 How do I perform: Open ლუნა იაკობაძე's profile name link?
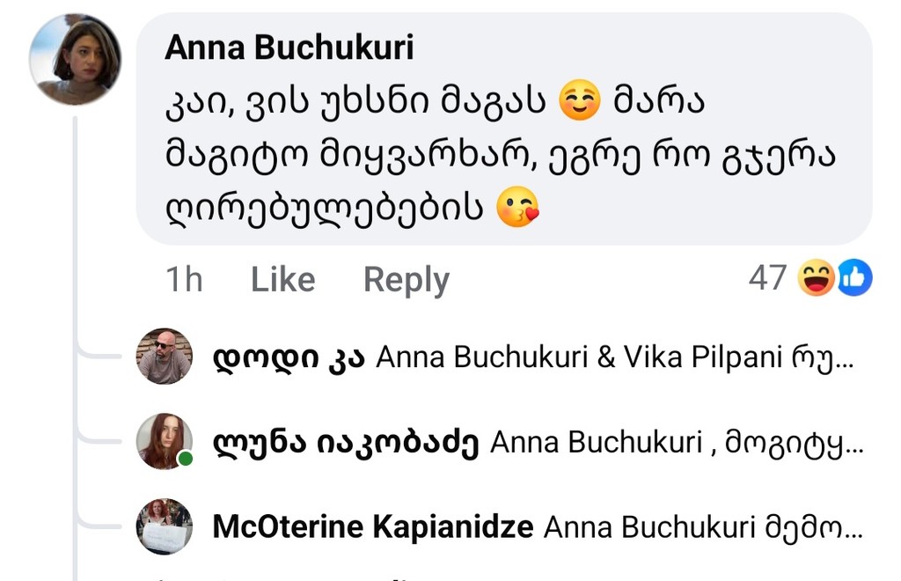[x=346, y=443]
